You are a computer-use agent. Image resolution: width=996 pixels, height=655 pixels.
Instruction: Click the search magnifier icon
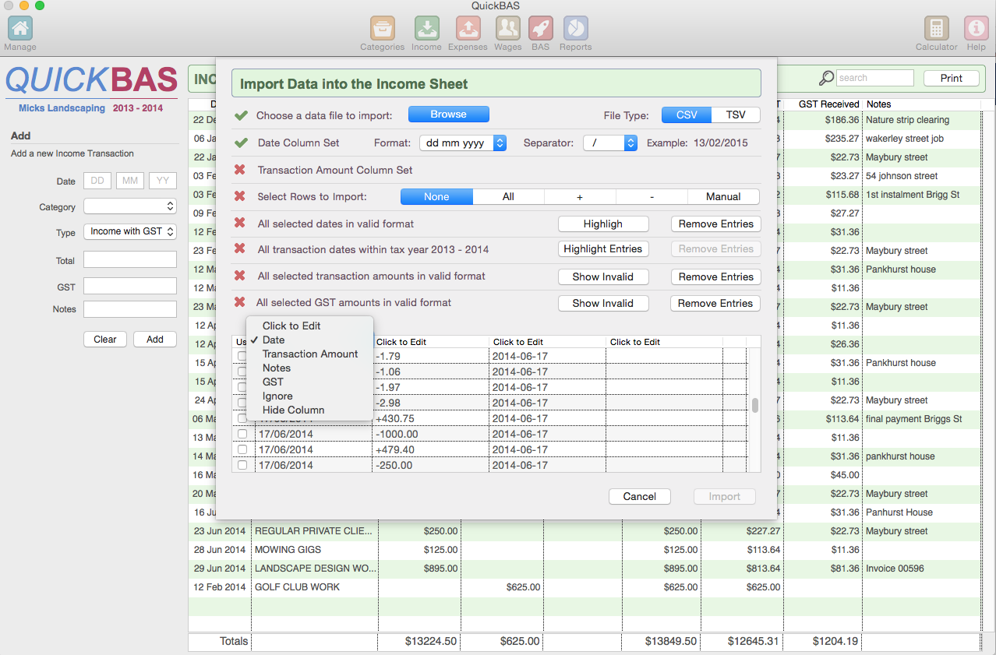827,78
